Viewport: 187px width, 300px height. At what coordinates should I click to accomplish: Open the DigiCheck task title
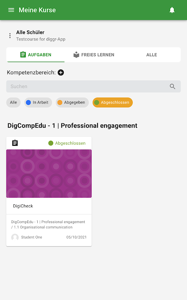23,206
